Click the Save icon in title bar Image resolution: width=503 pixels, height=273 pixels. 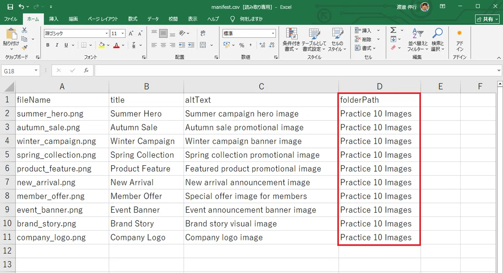pos(10,7)
